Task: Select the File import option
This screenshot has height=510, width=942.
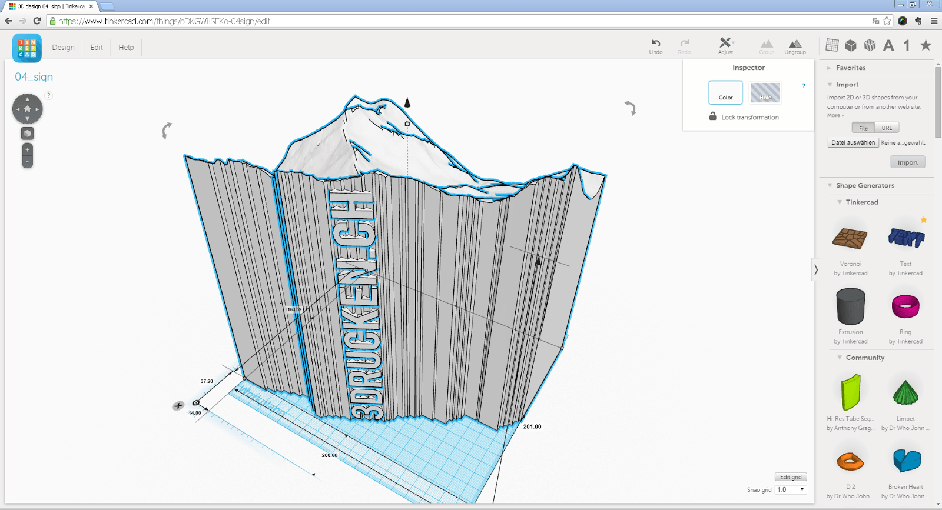Action: pos(863,128)
